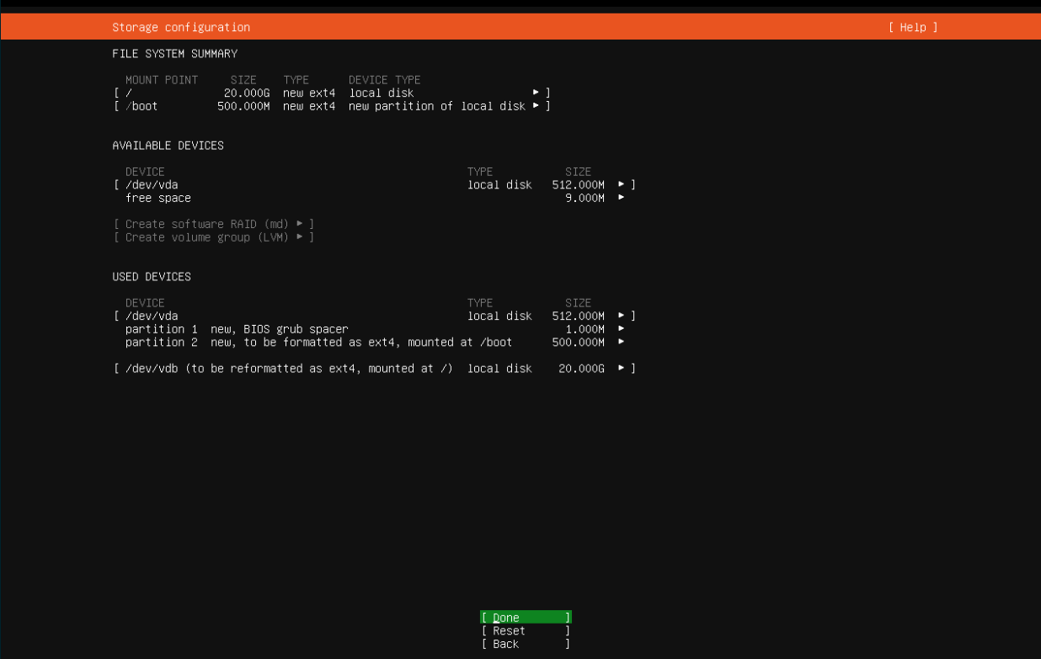Select /dev/vda under Used Devices
Image resolution: width=1041 pixels, height=659 pixels.
coord(152,316)
